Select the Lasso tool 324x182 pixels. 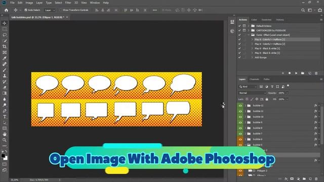click(x=5, y=35)
